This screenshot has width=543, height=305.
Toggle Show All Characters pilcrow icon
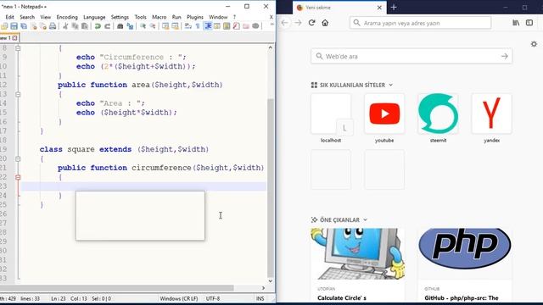[198, 26]
